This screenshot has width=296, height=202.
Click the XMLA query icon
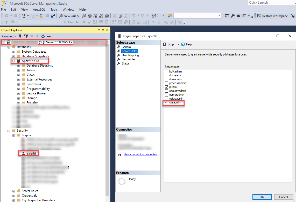101,16
